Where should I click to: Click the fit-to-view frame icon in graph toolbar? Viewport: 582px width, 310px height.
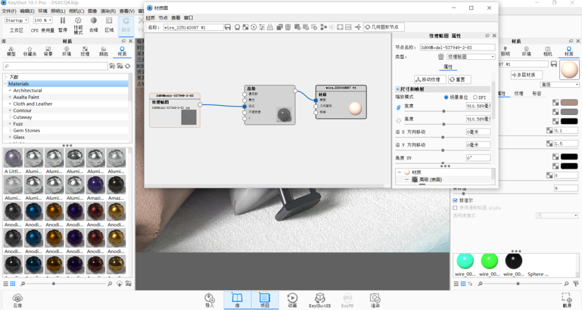340,27
